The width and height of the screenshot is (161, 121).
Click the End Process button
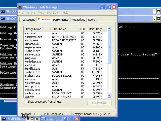(x=99, y=103)
